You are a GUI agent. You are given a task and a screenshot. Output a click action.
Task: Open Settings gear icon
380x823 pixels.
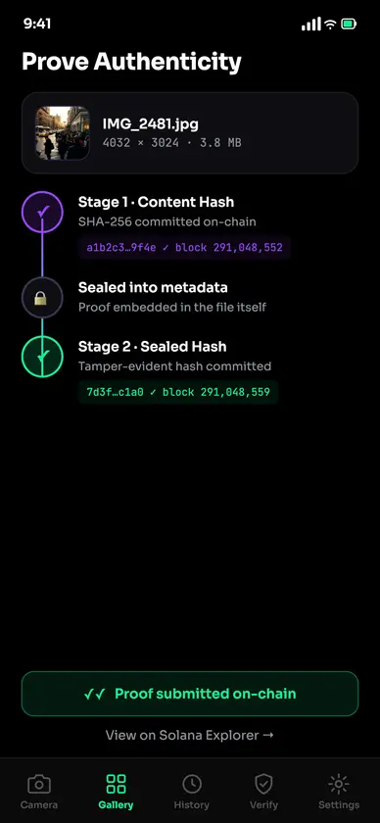pos(339,784)
